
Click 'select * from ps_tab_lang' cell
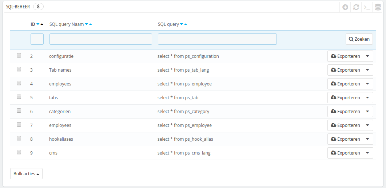point(183,70)
